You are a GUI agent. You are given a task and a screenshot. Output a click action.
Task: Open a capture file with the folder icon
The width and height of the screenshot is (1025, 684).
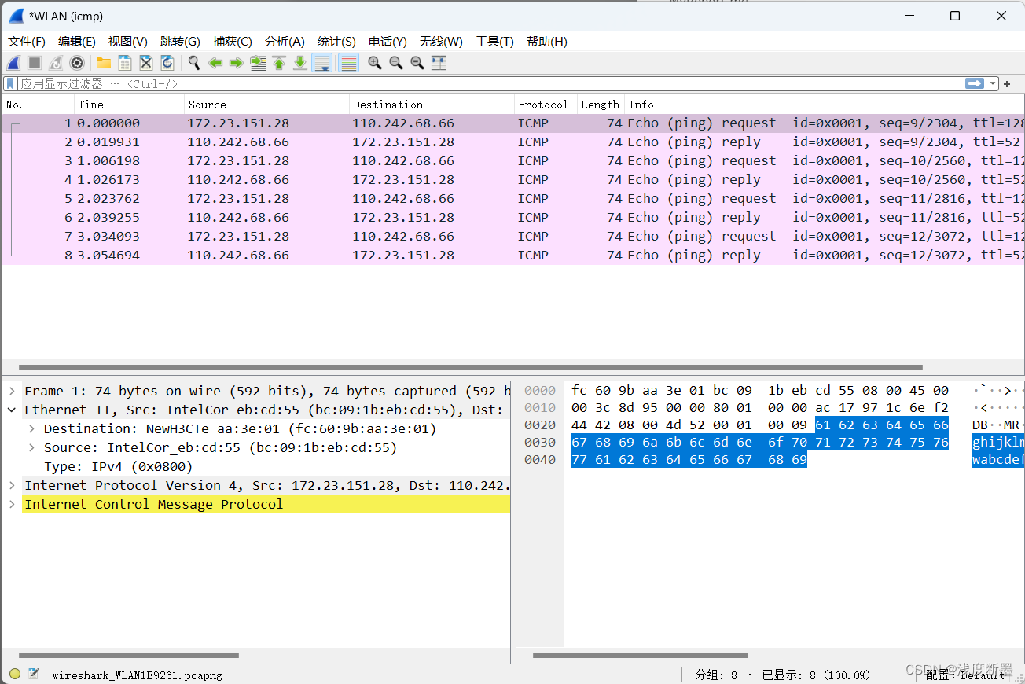[103, 63]
